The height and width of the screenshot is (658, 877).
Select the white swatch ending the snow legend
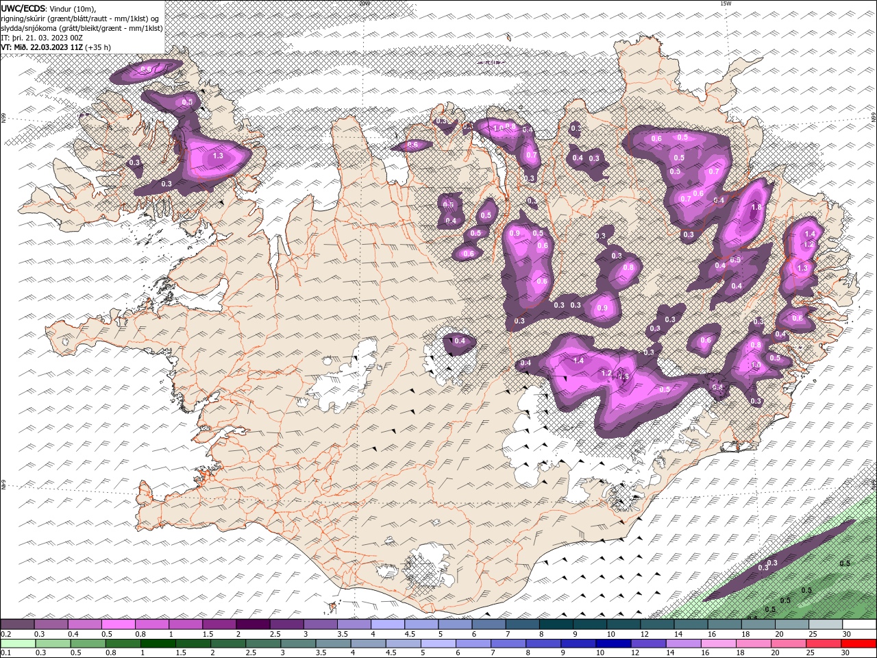click(859, 624)
